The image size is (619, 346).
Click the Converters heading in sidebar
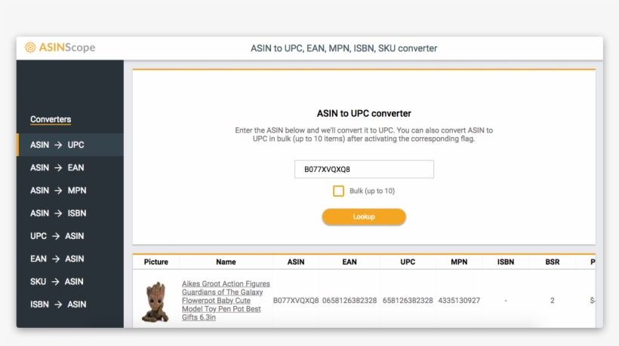tap(51, 119)
